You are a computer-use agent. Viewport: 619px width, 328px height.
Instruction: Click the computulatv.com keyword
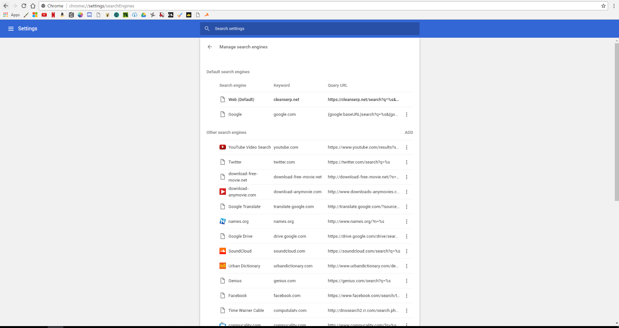pos(290,311)
